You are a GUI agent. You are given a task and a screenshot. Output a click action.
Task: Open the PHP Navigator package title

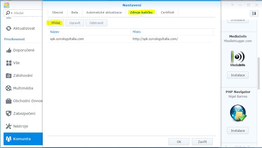238,92
